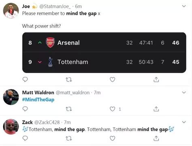Screen dimensions: 192x146
Task: Open the Arsenal Tottenham league table image
Action: click(104, 53)
